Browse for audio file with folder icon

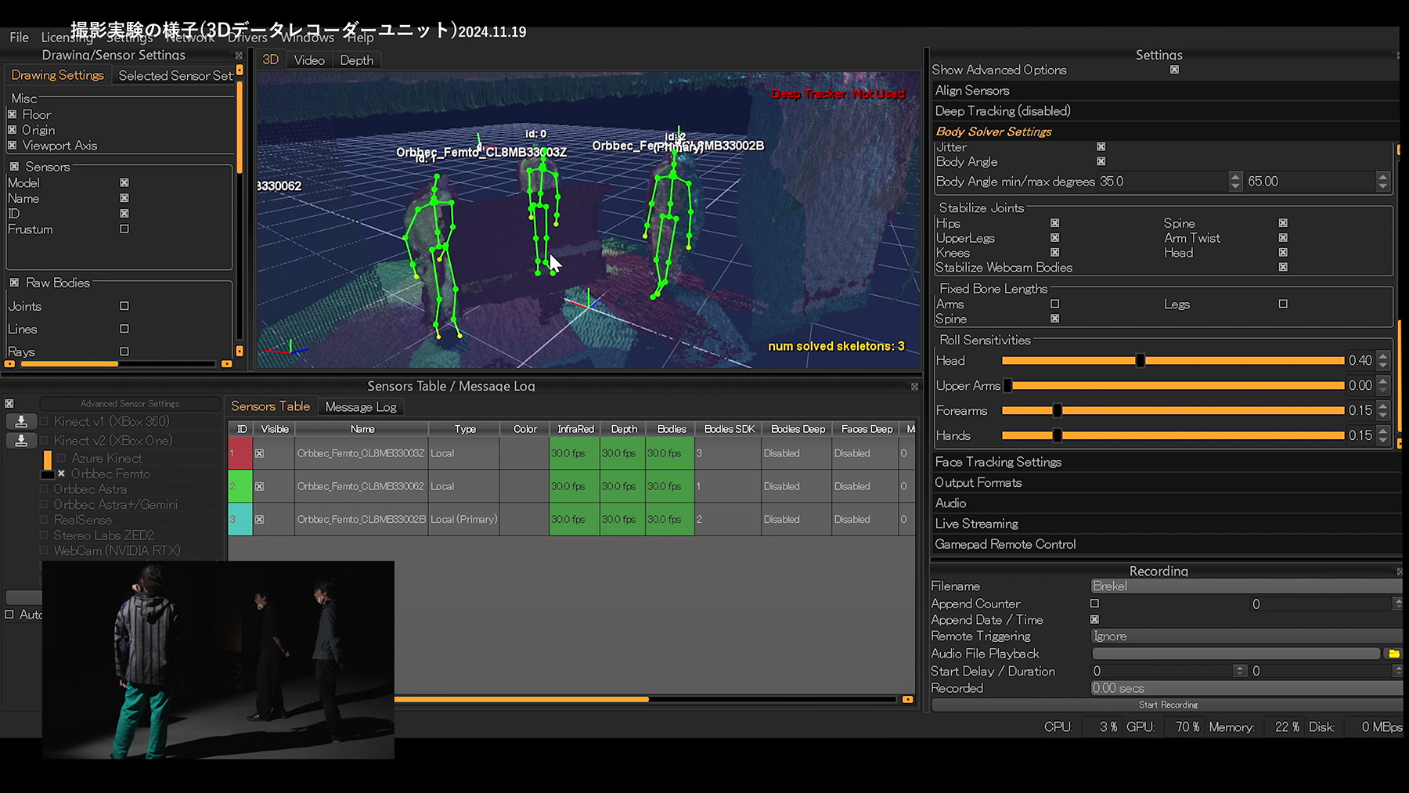[x=1393, y=654]
